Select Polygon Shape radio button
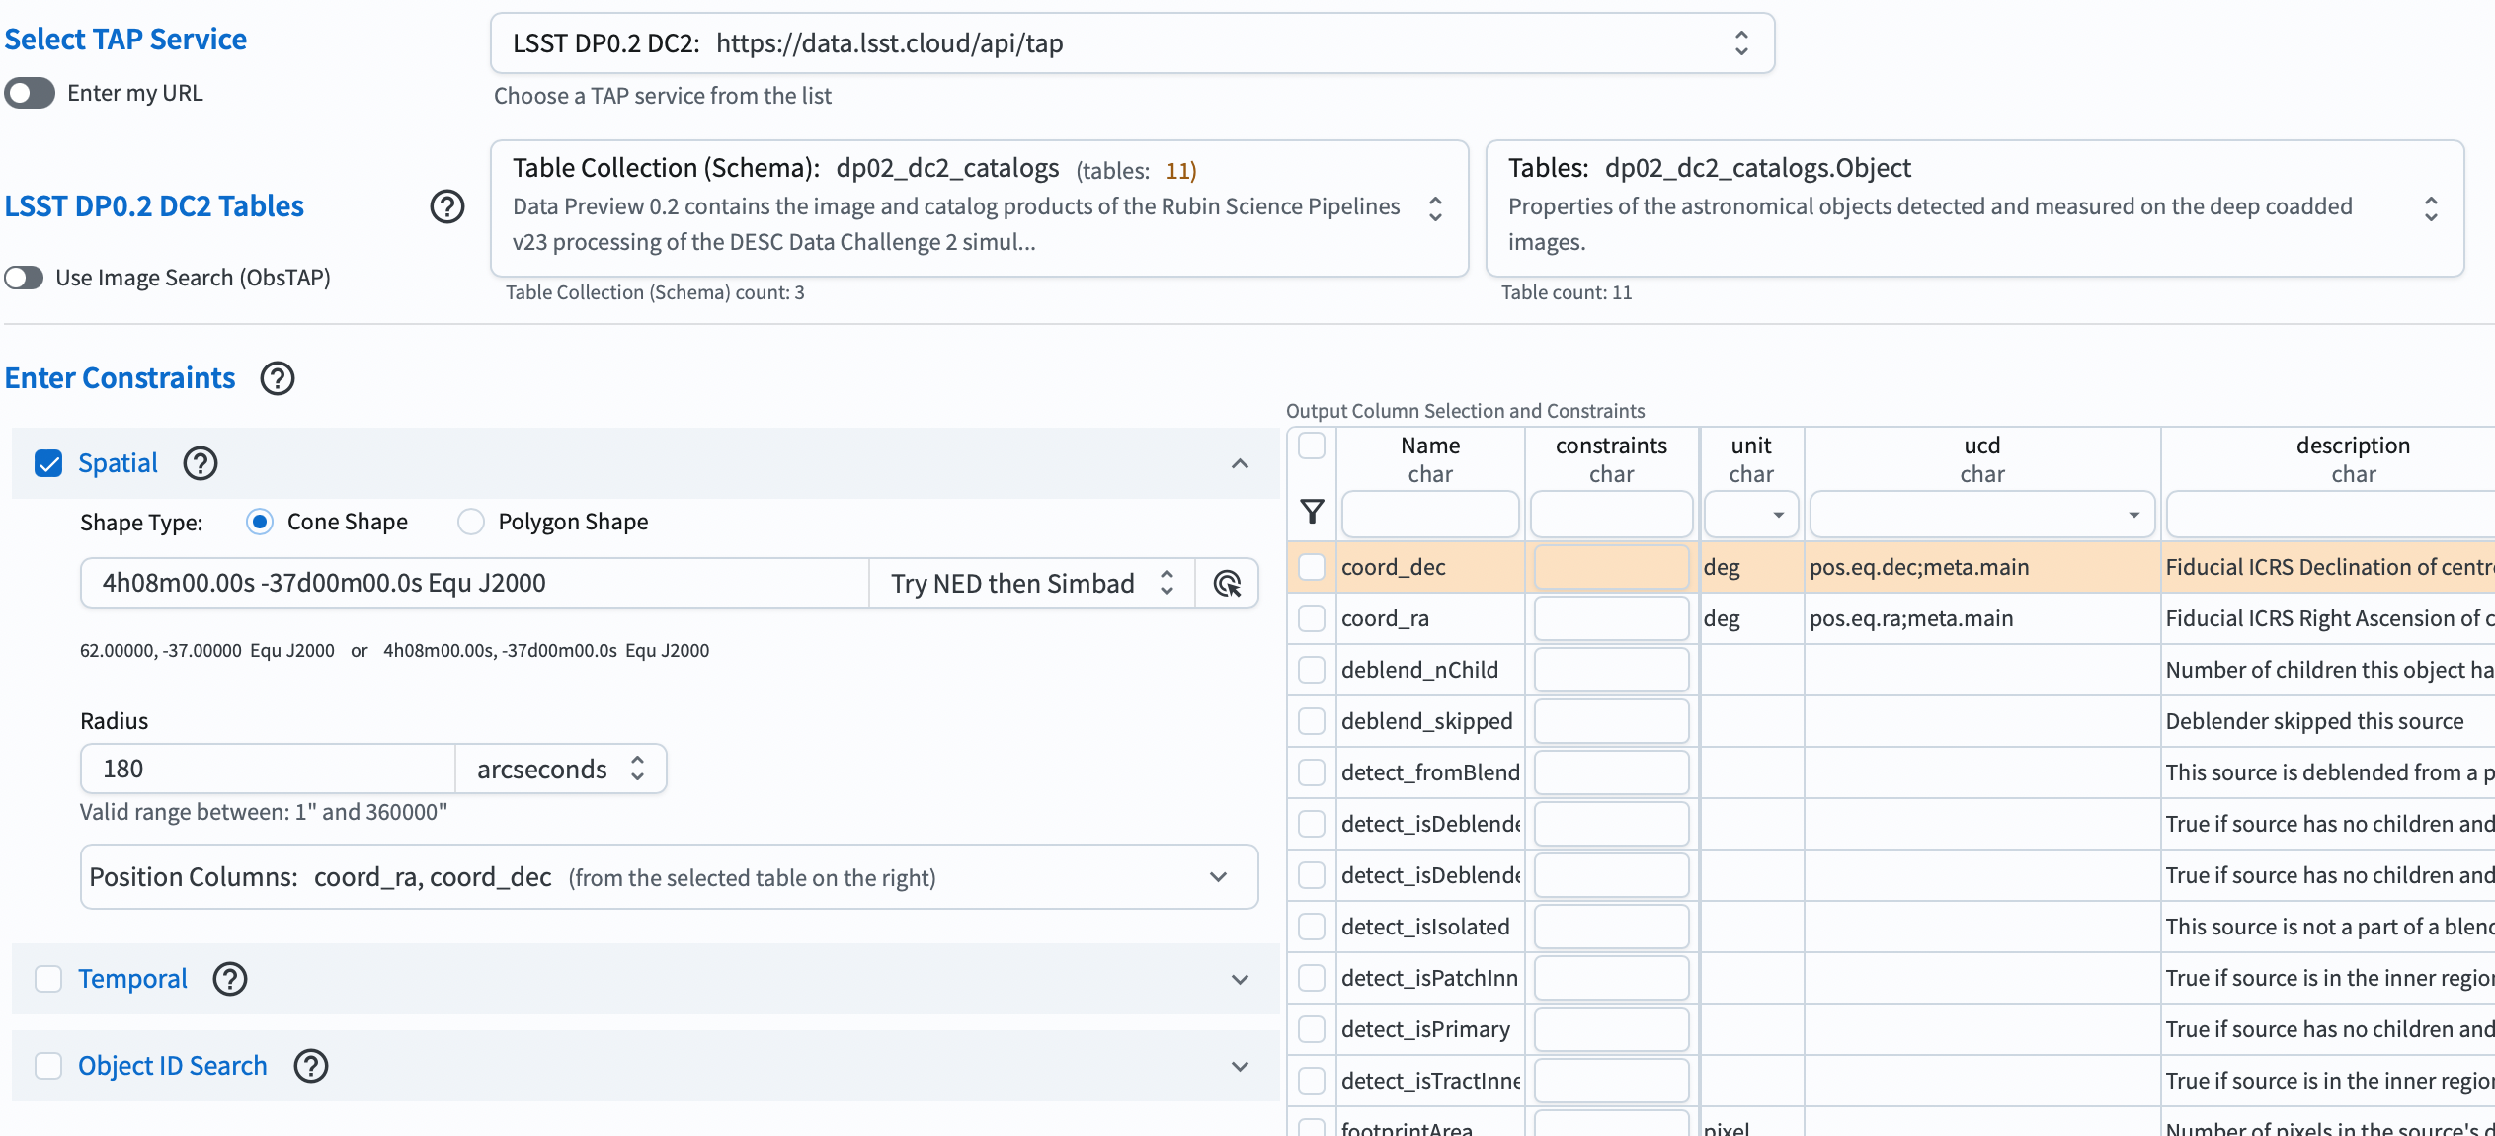 coord(471,522)
